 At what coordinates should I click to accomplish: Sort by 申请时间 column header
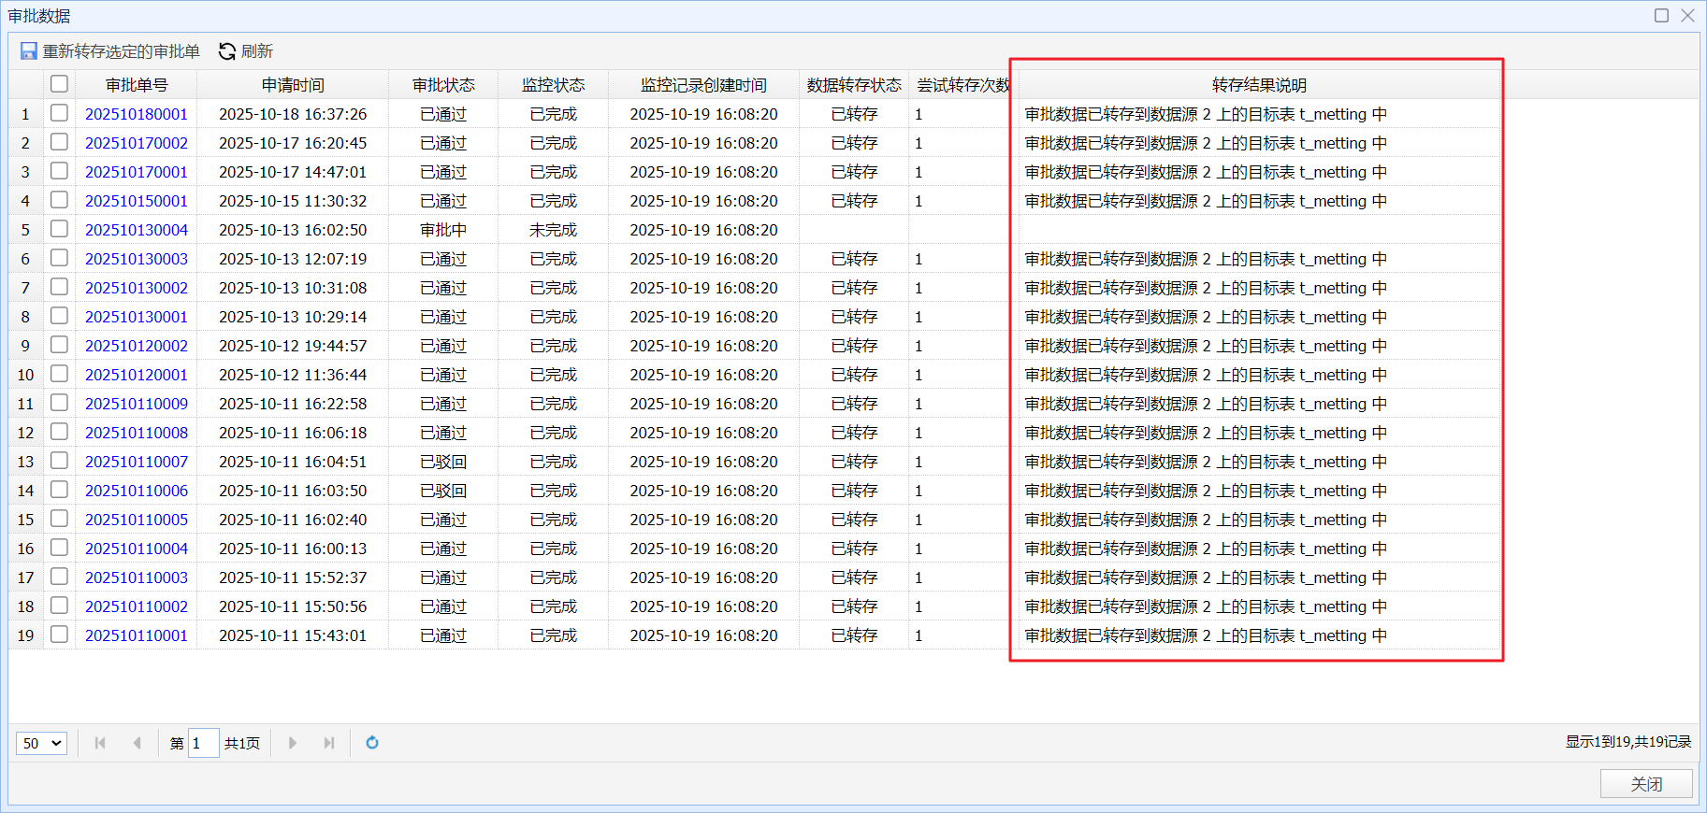[x=293, y=85]
